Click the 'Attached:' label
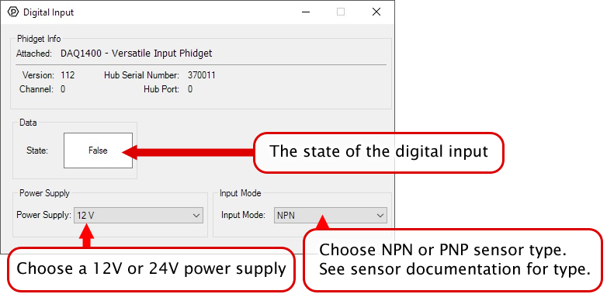The image size is (607, 301). point(34,54)
